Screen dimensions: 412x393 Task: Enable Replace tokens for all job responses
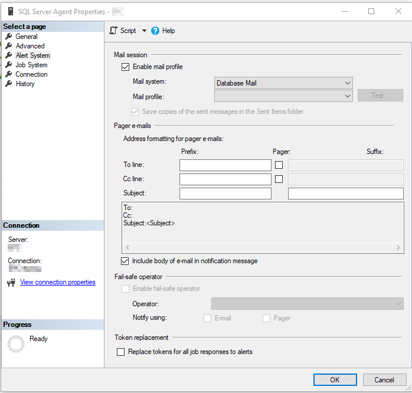(120, 352)
